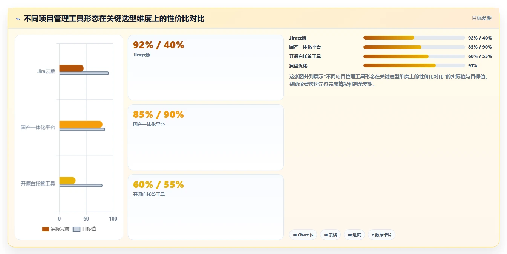507x254 pixels.
Task: Click the Jira云版 name in the progress list
Action: (x=298, y=38)
